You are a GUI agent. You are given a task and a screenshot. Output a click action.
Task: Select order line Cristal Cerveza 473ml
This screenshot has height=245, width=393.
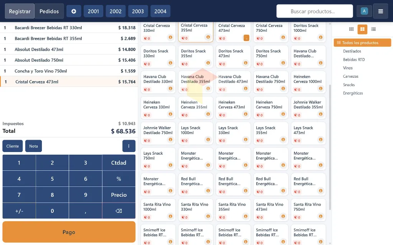tap(69, 82)
